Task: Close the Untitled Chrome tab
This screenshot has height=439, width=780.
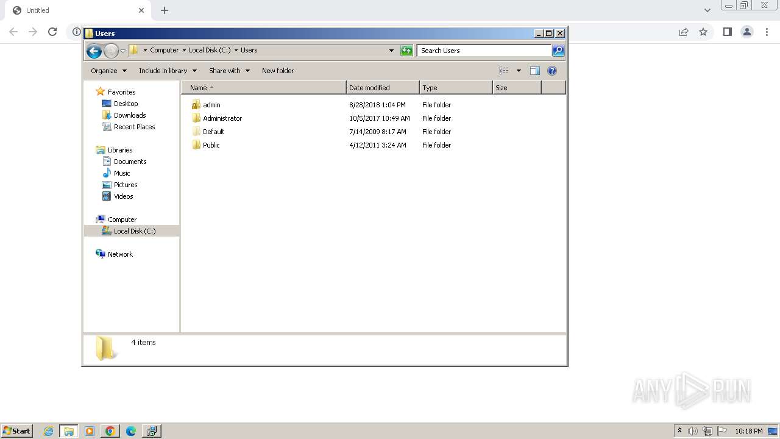Action: coord(141,10)
